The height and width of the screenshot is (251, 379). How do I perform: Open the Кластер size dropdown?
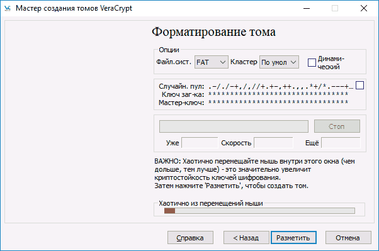point(279,62)
